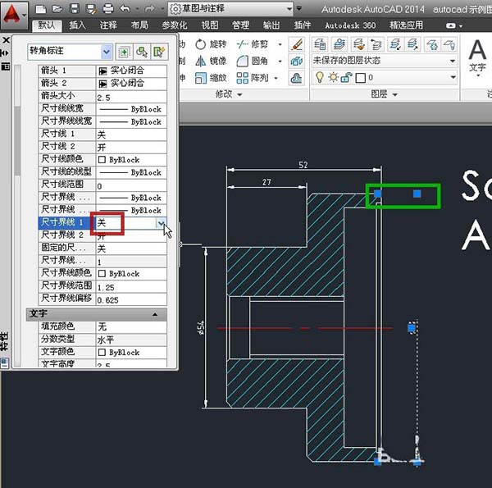Toggle layer 0 on/off lightbulb
Image resolution: width=492 pixels, height=488 pixels.
coord(320,77)
